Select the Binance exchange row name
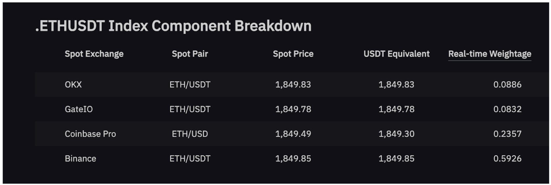The image size is (551, 185). pos(80,159)
